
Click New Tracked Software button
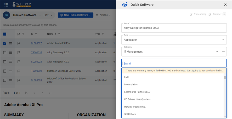point(76,15)
